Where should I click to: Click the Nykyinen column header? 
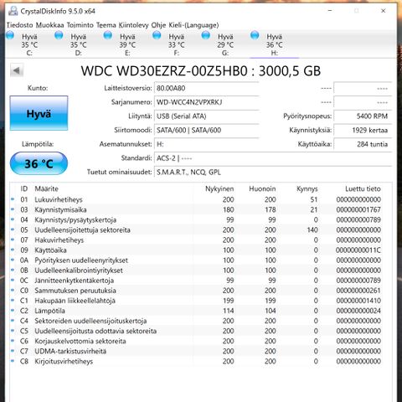coord(219,188)
